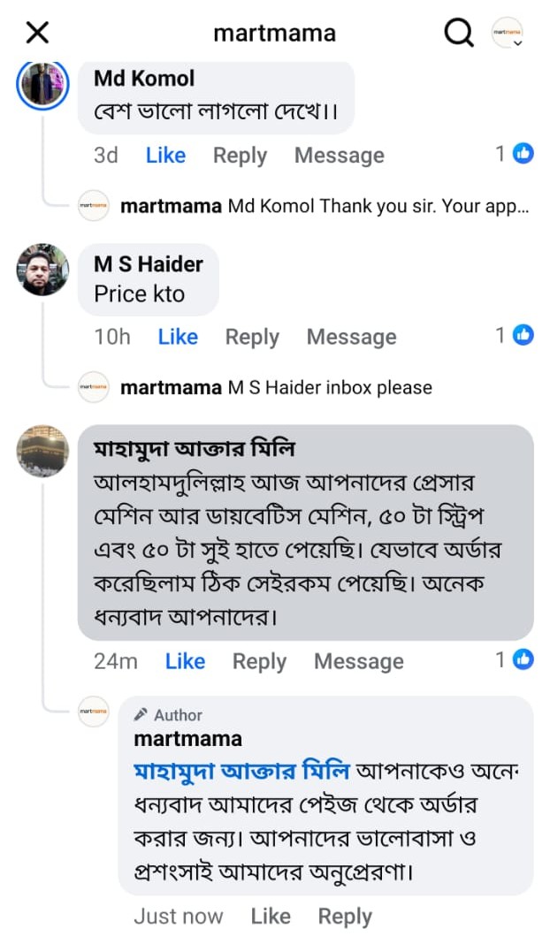Open martmama profile switcher at top right
The width and height of the screenshot is (550, 936).
coord(508,34)
